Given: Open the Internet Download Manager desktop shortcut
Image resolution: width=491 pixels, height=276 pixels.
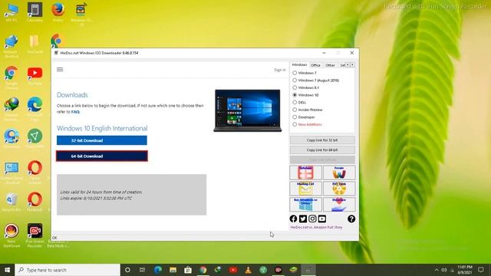Looking at the screenshot, I should [12, 109].
